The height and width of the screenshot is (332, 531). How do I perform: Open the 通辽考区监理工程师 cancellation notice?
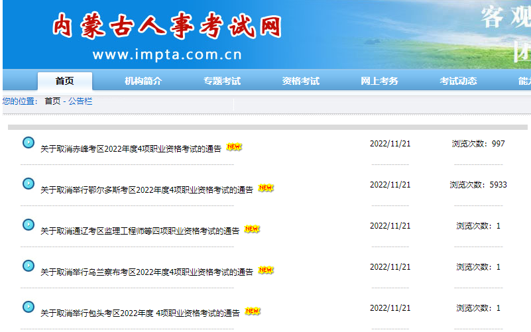coord(140,231)
